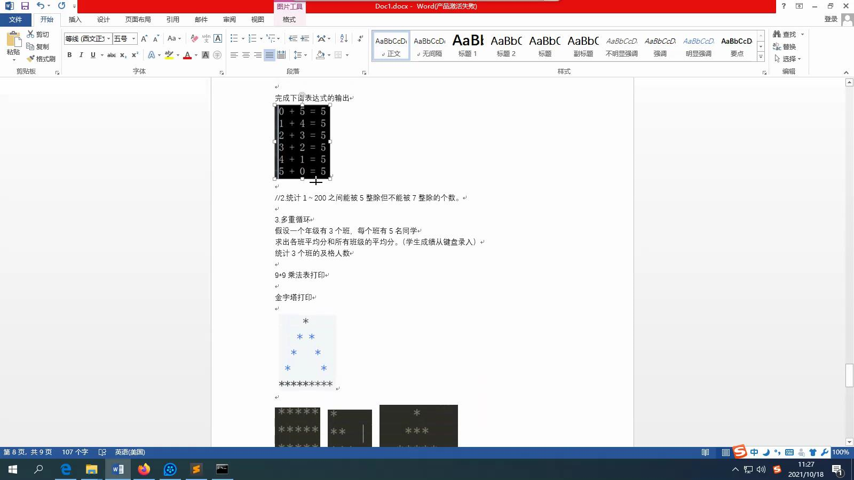Open the Picture Tools 格式 tab
Screen dimensions: 854x480
point(288,19)
